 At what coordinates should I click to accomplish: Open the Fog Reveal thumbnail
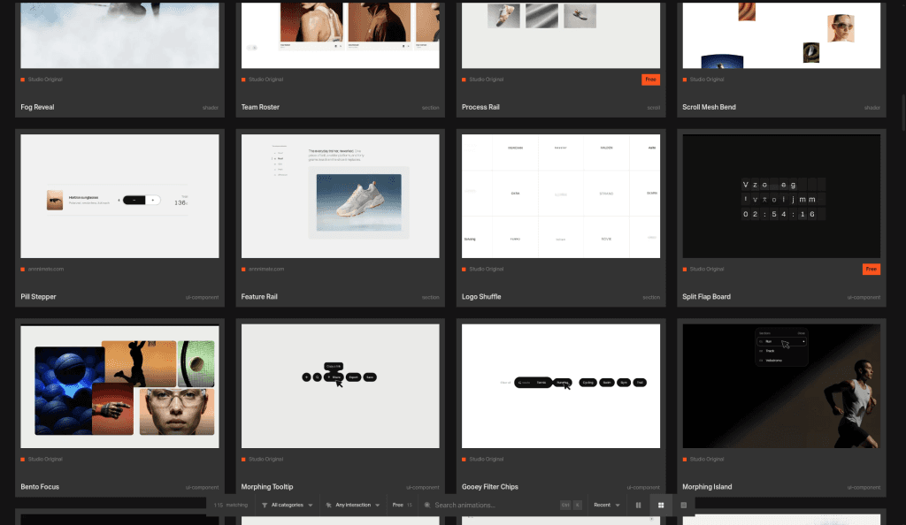[119, 35]
